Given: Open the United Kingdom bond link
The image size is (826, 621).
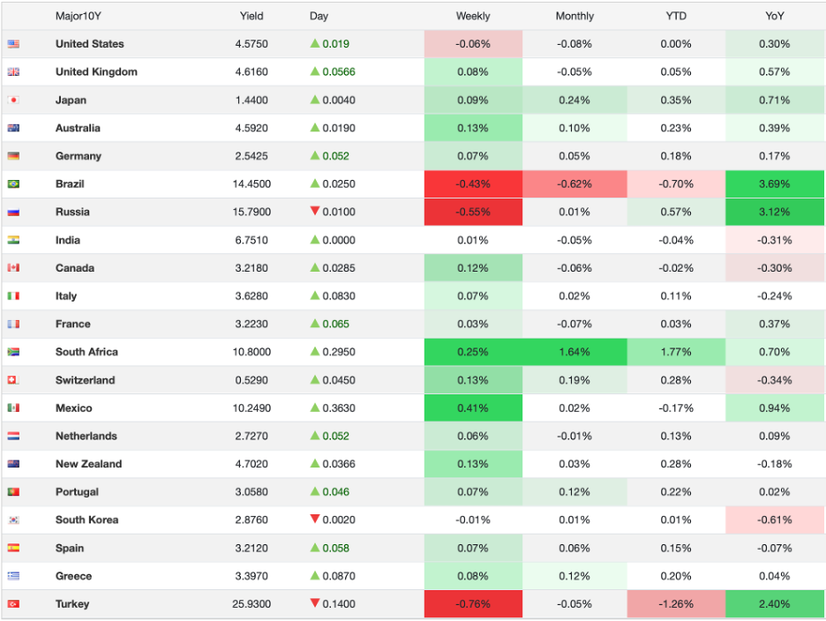Looking at the screenshot, I should pyautogui.click(x=96, y=72).
